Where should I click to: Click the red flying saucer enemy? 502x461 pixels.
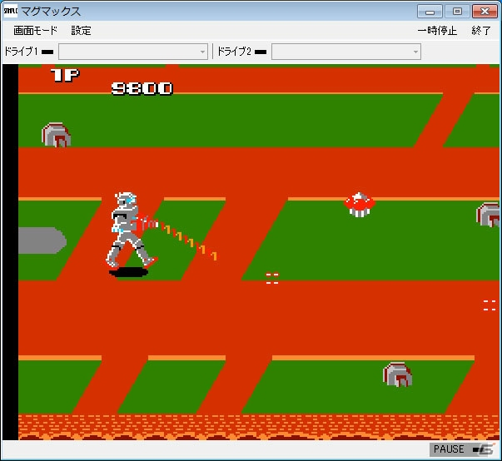[x=360, y=205]
